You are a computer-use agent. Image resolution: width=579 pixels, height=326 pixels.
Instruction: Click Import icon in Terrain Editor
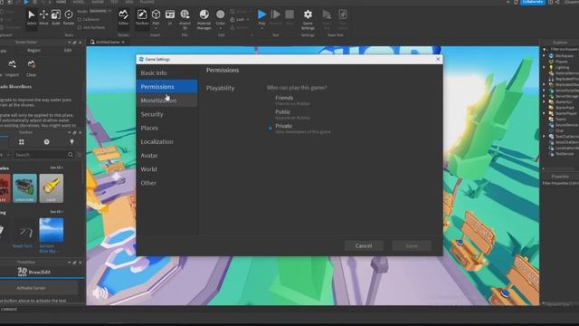pos(12,68)
